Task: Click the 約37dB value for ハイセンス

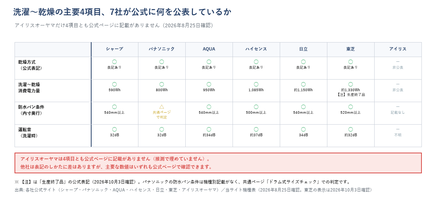Action: pyautogui.click(x=256, y=135)
